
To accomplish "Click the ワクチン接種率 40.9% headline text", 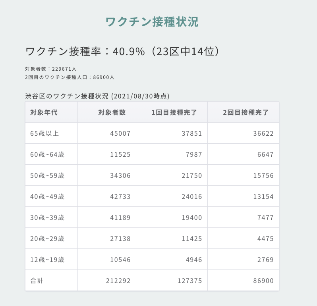I will tap(122, 52).
